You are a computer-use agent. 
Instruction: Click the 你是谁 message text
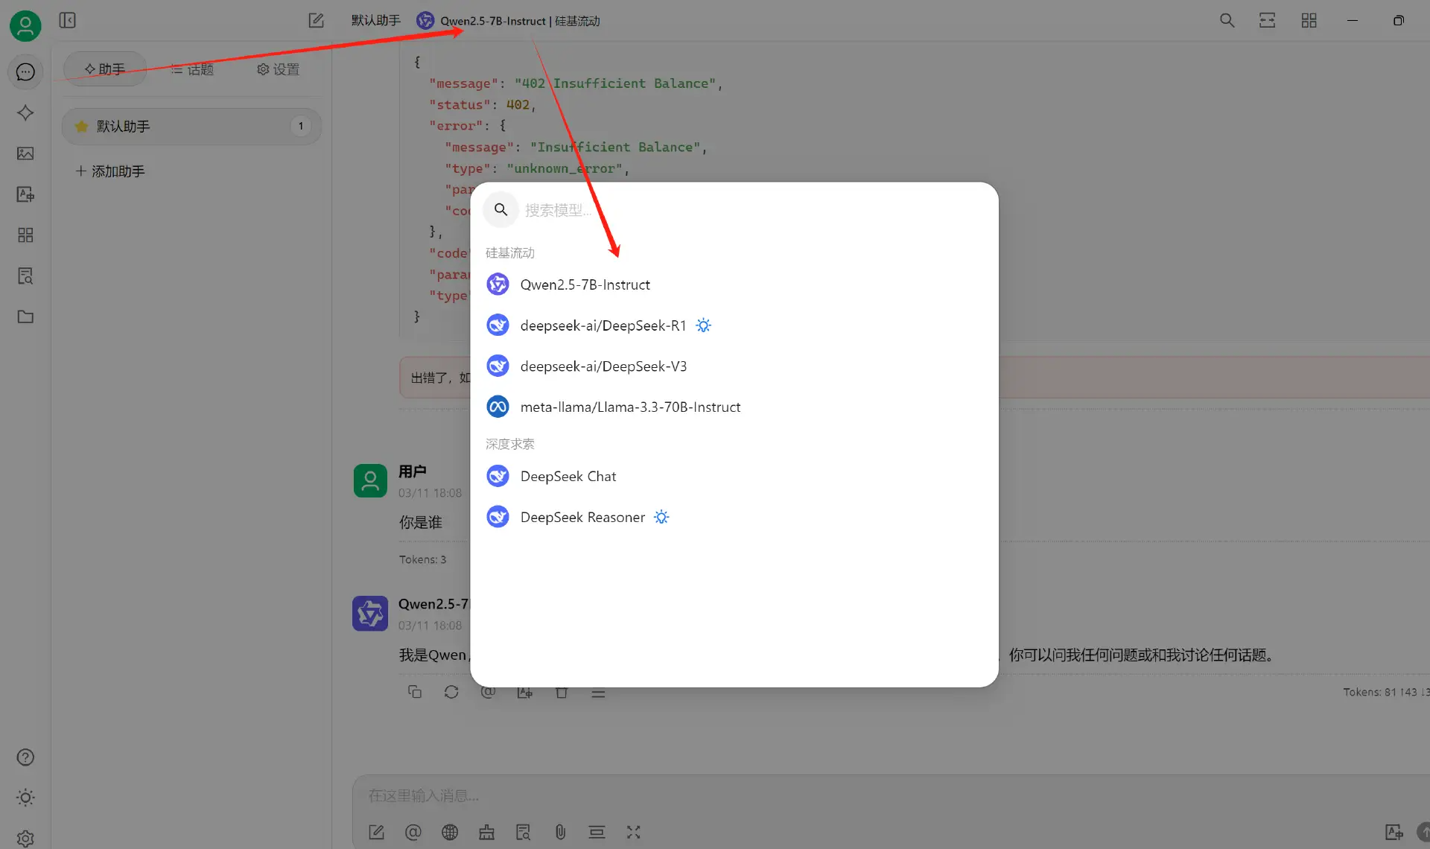pyautogui.click(x=420, y=522)
